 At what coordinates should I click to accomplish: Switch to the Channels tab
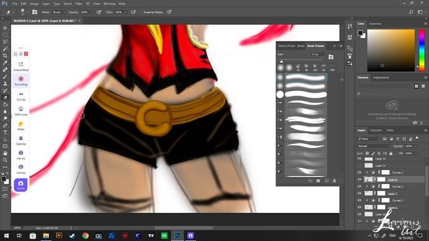pos(375,131)
